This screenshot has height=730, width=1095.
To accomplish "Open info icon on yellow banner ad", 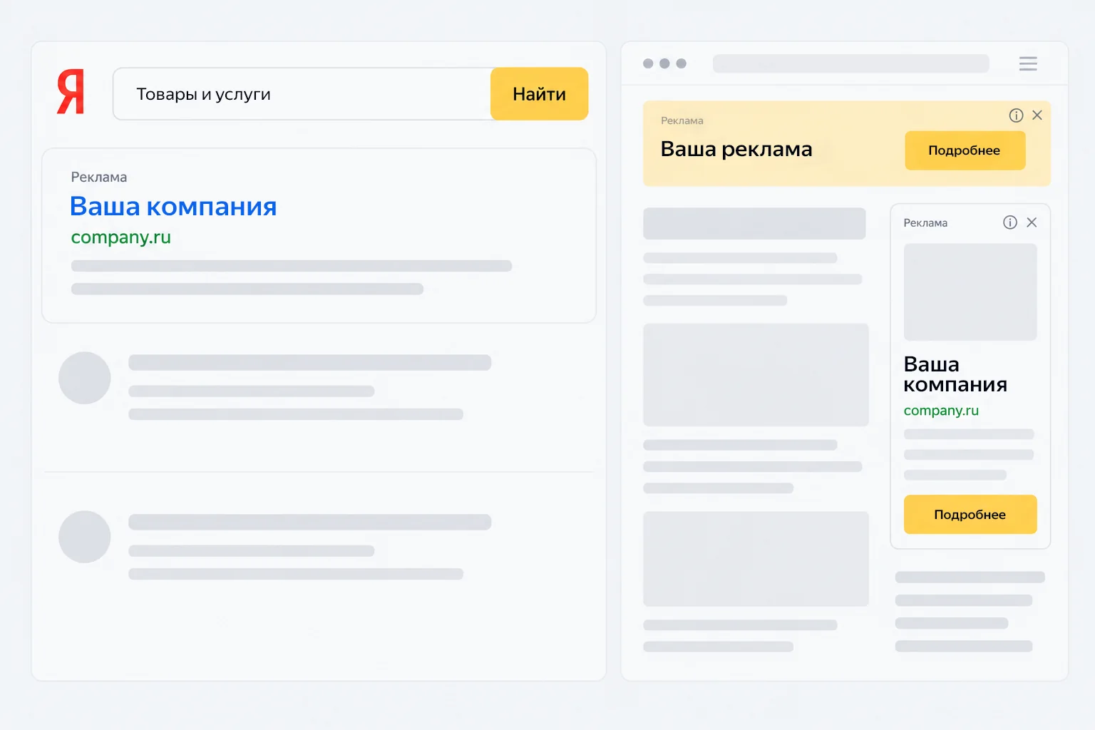I will pyautogui.click(x=1017, y=115).
